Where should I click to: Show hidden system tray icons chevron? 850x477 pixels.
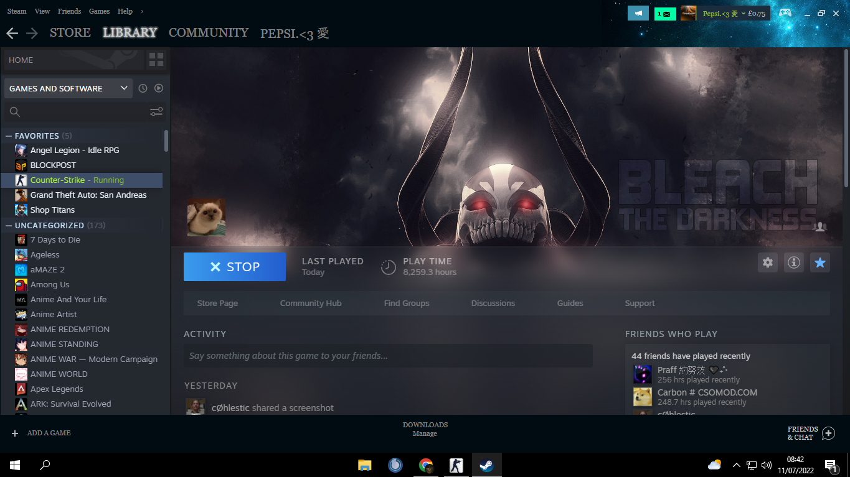737,465
